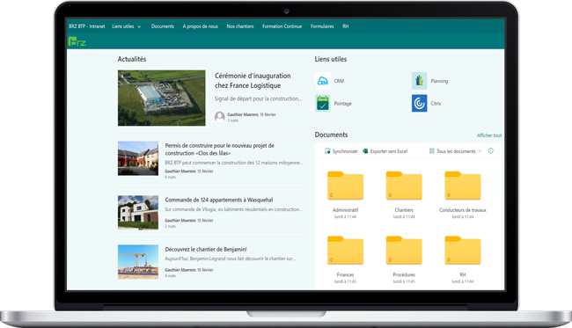Click the Excel icon beside Exporter vers Excel

[365, 151]
